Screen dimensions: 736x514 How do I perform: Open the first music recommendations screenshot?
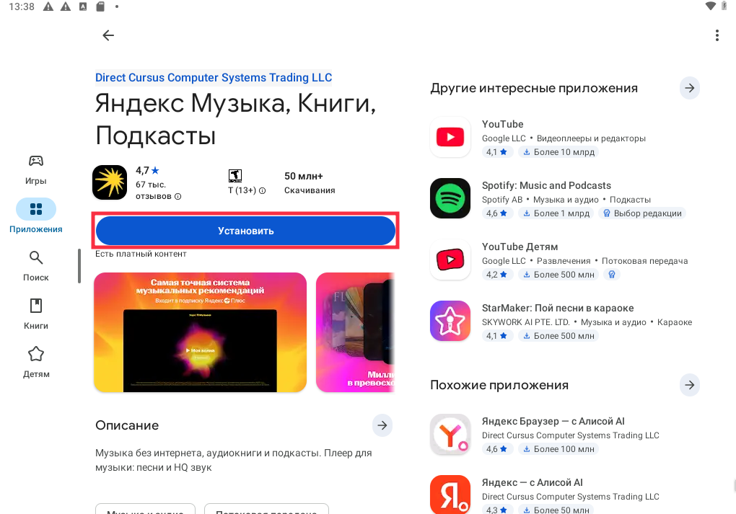tap(201, 332)
